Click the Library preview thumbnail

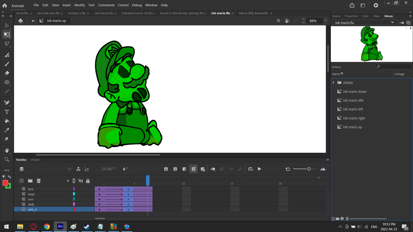point(371,44)
